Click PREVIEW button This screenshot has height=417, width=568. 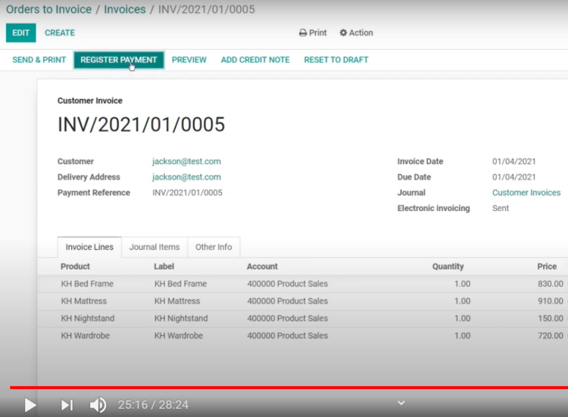(x=189, y=60)
